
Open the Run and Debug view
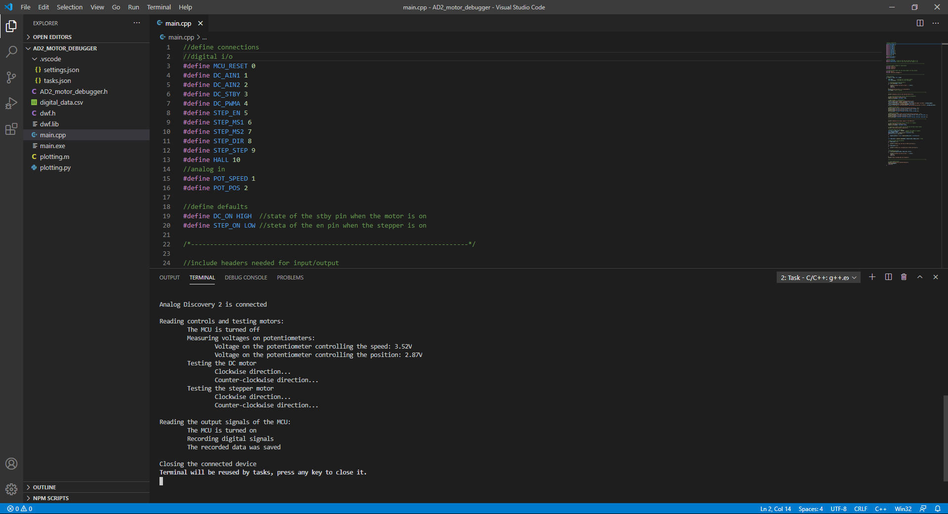[x=11, y=103]
